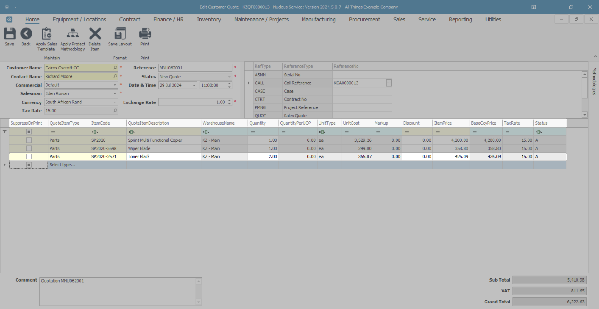Select item code SP2020-5598 cell
Viewport: 599px width, 309px height.
108,148
